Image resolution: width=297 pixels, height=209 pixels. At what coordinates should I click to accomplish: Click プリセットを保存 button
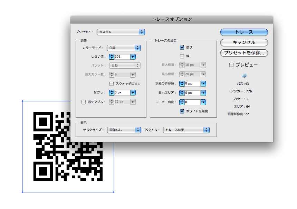[244, 53]
